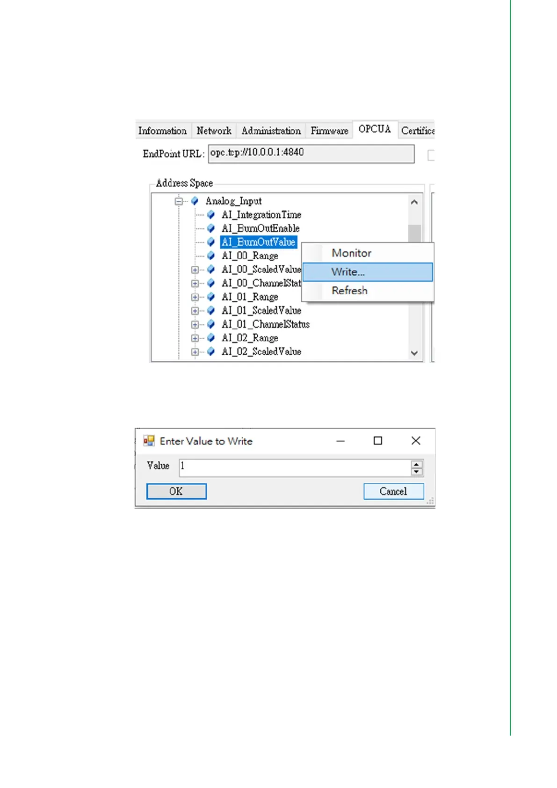Select AI_IntegrationTime tree item
The image size is (557, 788).
click(x=261, y=215)
